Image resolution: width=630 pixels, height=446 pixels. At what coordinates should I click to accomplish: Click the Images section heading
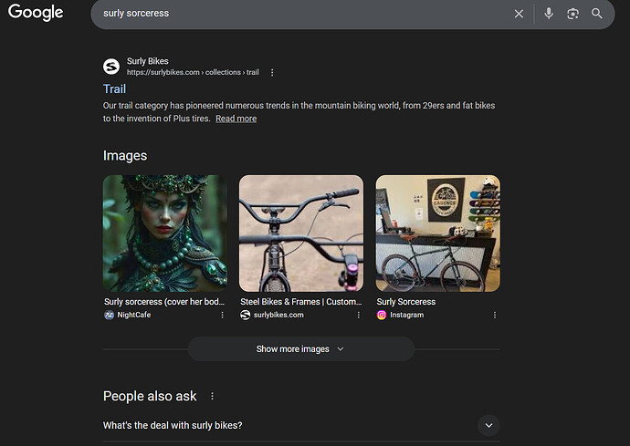click(125, 156)
